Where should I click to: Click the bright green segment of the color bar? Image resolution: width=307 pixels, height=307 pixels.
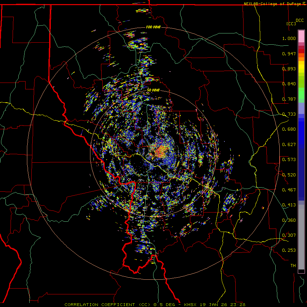[x=301, y=93]
